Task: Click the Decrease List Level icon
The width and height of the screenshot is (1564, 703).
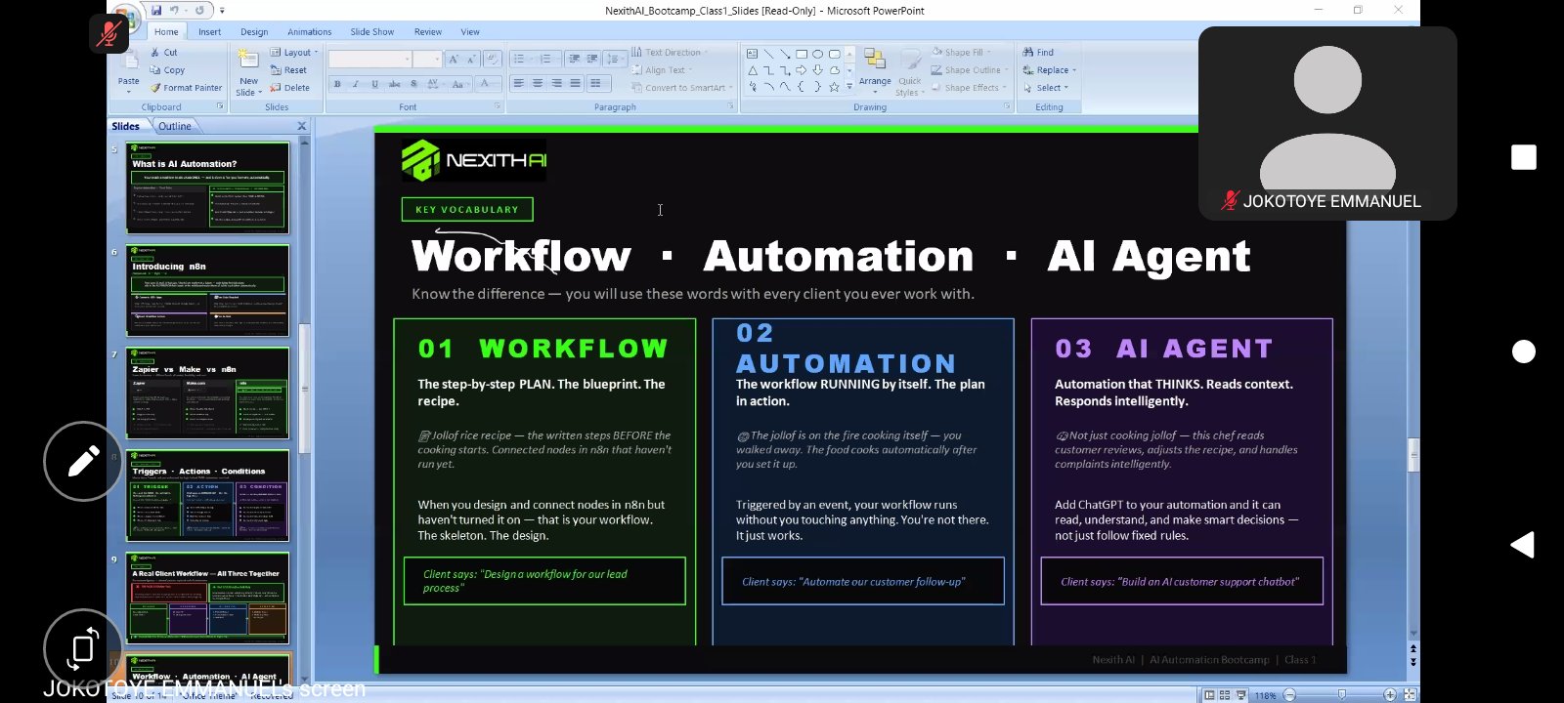Action: click(575, 60)
